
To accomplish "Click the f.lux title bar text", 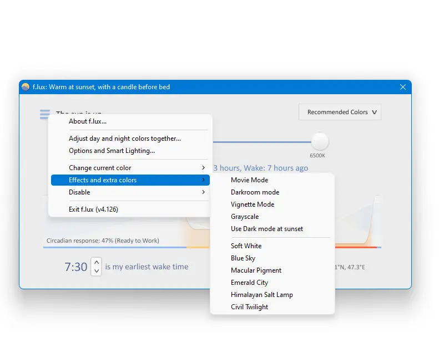I will [101, 87].
